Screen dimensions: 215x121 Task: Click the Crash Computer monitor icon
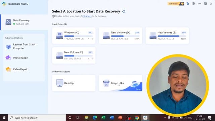coord(8,47)
